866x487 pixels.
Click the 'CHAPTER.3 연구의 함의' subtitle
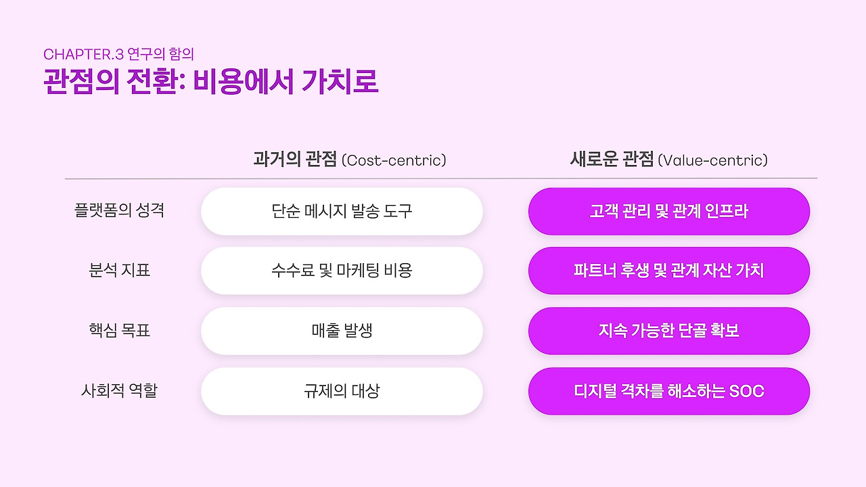pos(119,54)
